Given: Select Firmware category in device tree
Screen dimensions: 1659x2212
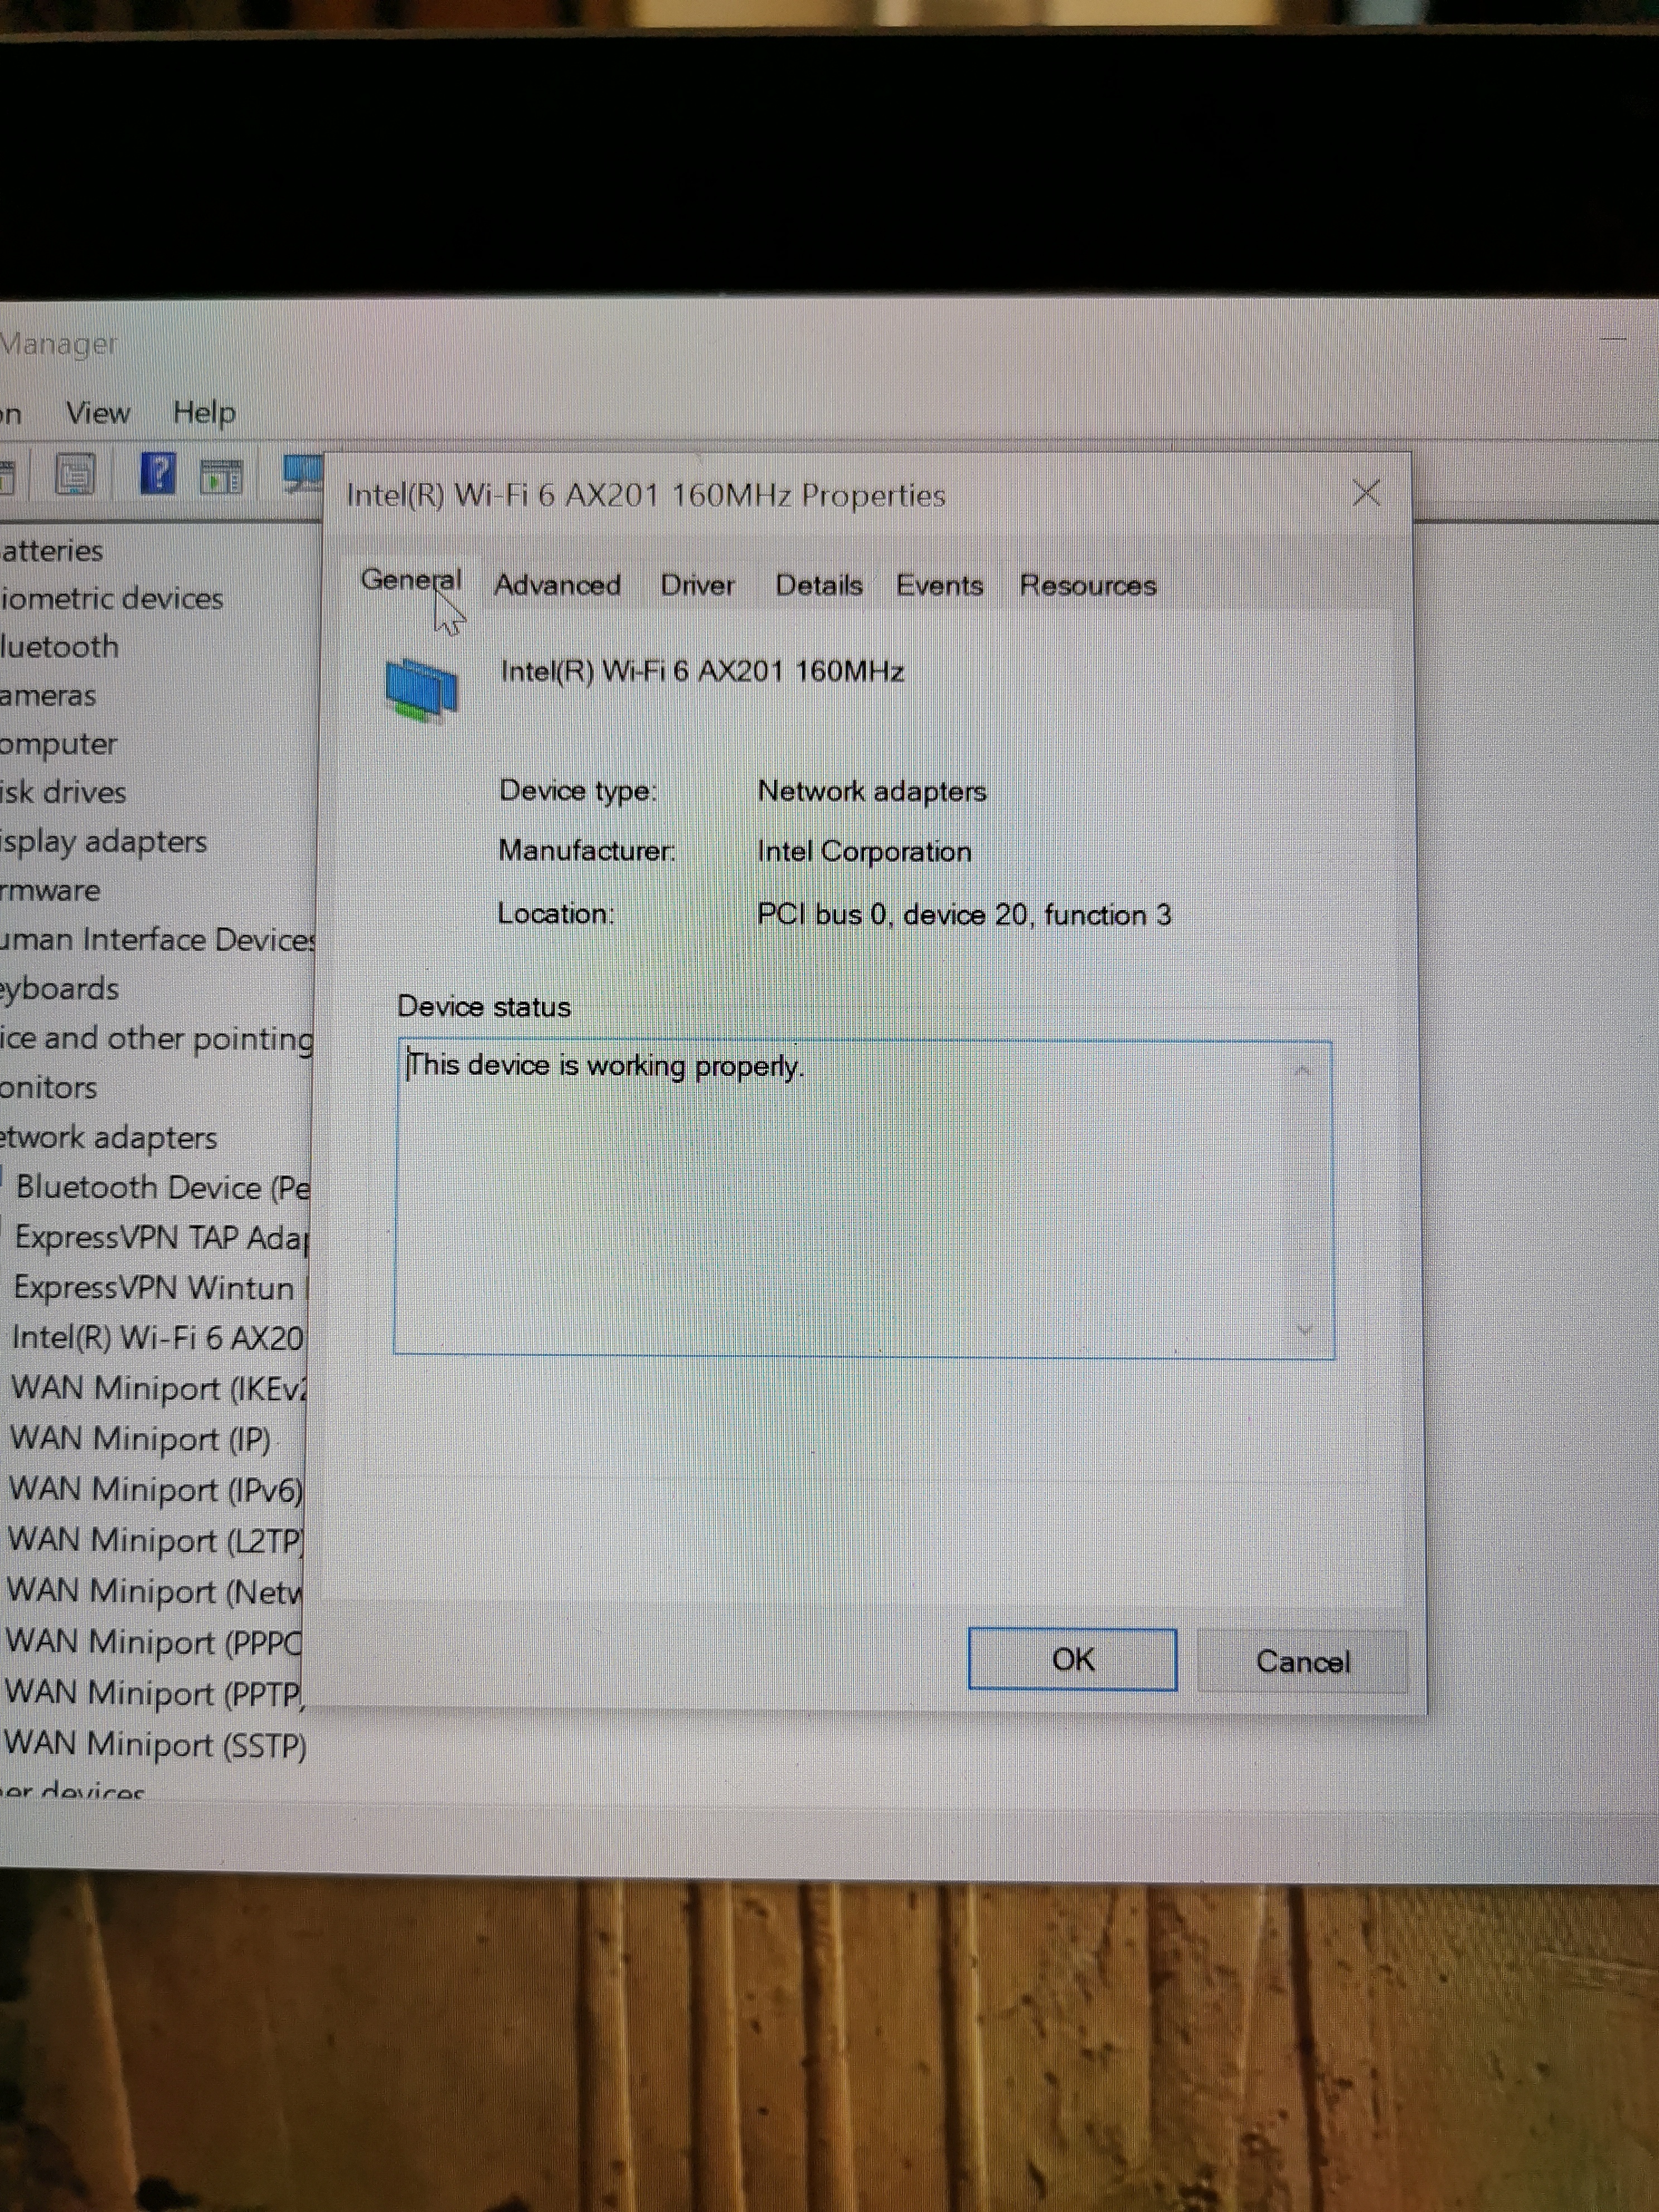Looking at the screenshot, I should pos(51,891).
